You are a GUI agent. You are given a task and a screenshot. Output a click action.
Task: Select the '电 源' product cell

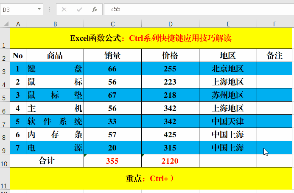tap(55, 148)
